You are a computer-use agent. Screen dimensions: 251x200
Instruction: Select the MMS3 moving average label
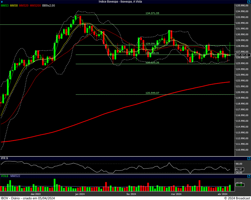tap(5, 6)
